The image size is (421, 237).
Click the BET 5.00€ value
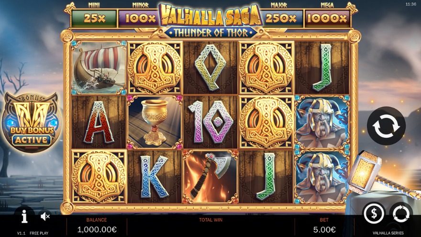coord(324,230)
